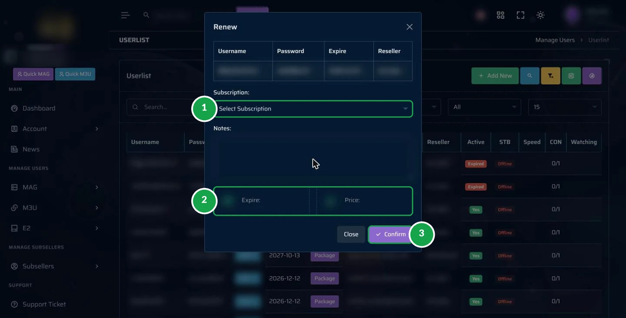Expand the MAG sidebar section
The image size is (626, 318).
54,187
